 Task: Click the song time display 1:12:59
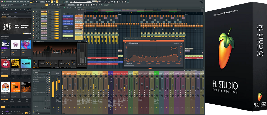pyautogui.click(x=65, y=2)
